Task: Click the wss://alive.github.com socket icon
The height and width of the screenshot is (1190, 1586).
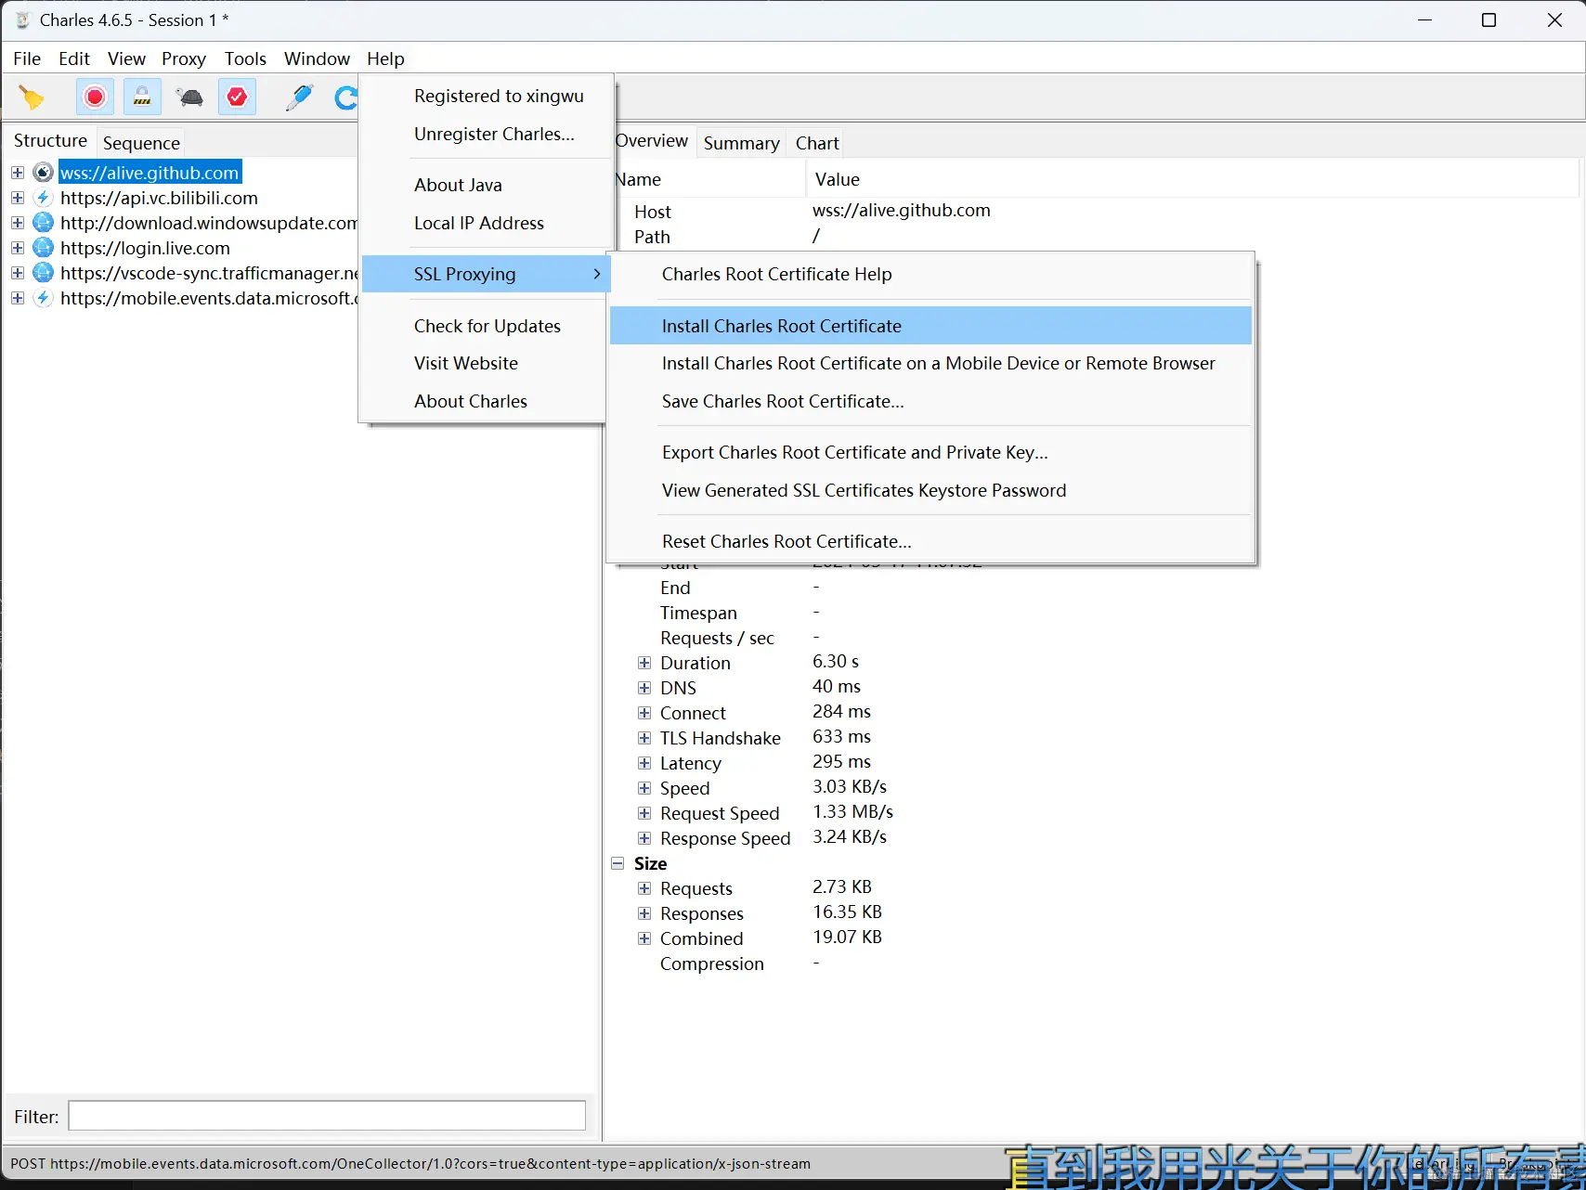Action: tap(43, 173)
